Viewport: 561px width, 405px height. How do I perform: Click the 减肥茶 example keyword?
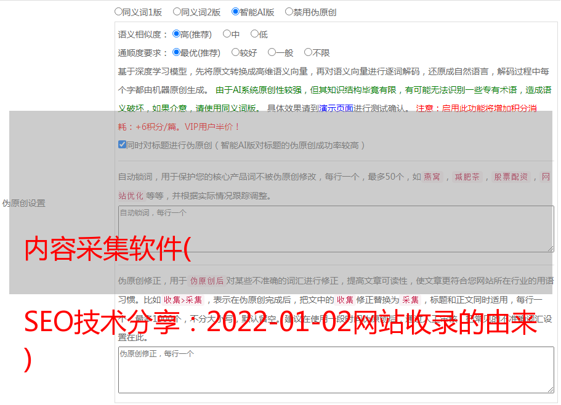coord(467,177)
